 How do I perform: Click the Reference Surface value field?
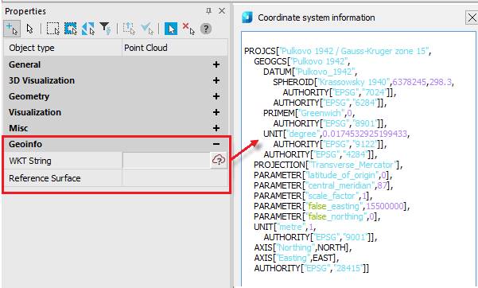tap(175, 178)
